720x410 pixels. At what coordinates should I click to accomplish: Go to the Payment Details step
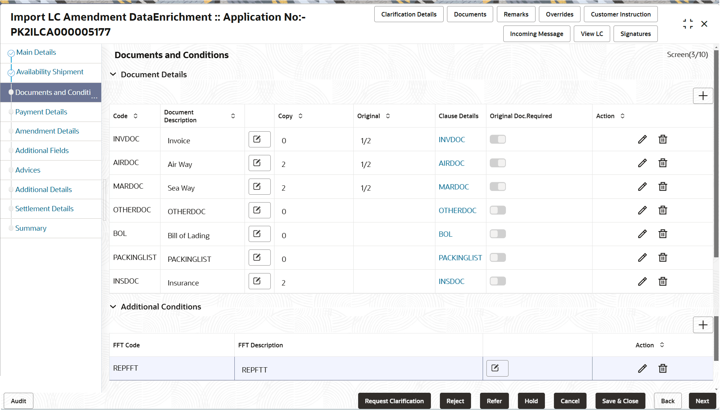point(41,112)
